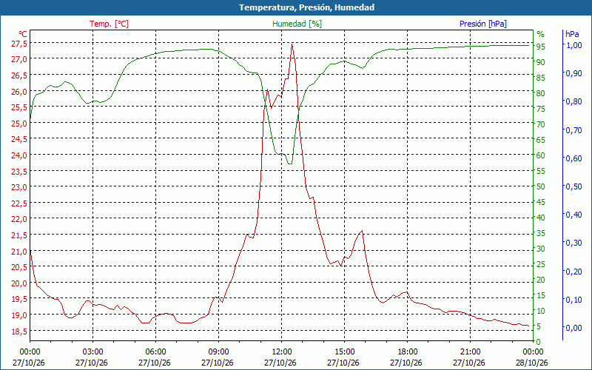Click the '18,5' temperature axis value
Viewport: 592px width, 370px height.
pos(19,331)
